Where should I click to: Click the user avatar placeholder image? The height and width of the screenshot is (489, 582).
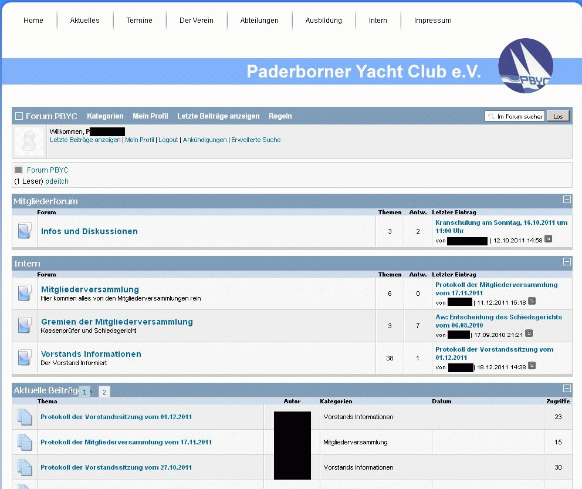pos(29,141)
